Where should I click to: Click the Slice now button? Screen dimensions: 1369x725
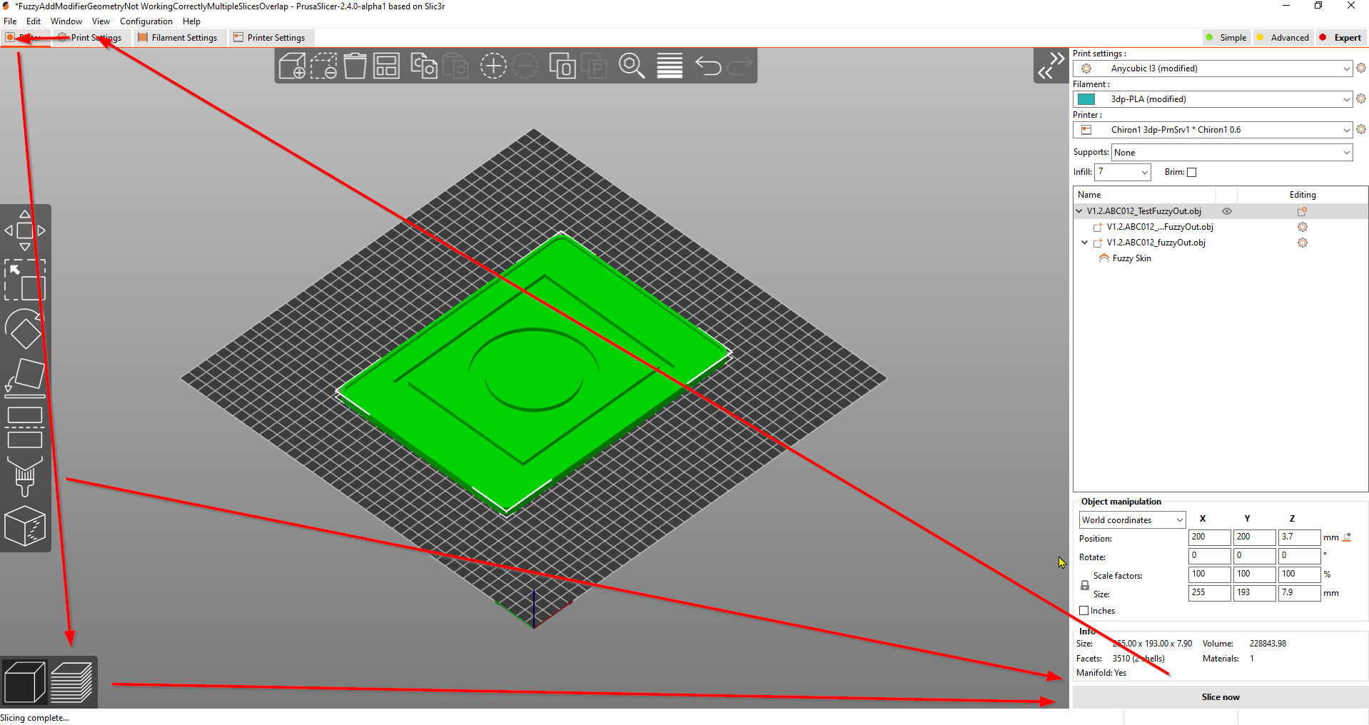click(x=1221, y=697)
